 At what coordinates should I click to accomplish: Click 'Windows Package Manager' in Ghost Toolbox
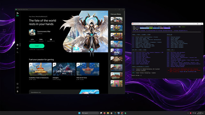click(178, 66)
